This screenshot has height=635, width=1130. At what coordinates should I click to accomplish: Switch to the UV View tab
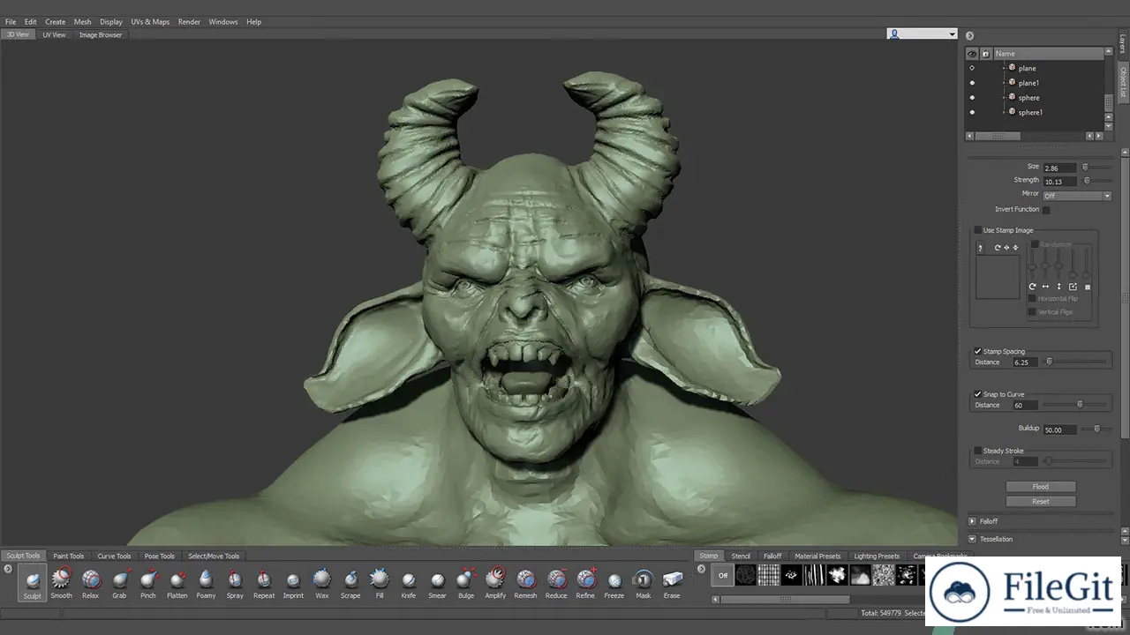click(x=54, y=34)
